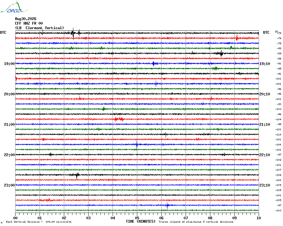Click DC offset value -106

pos(278,175)
